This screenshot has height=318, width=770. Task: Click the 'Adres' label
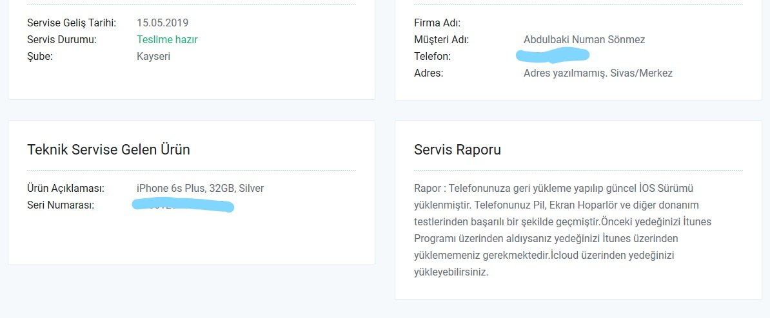click(x=428, y=73)
